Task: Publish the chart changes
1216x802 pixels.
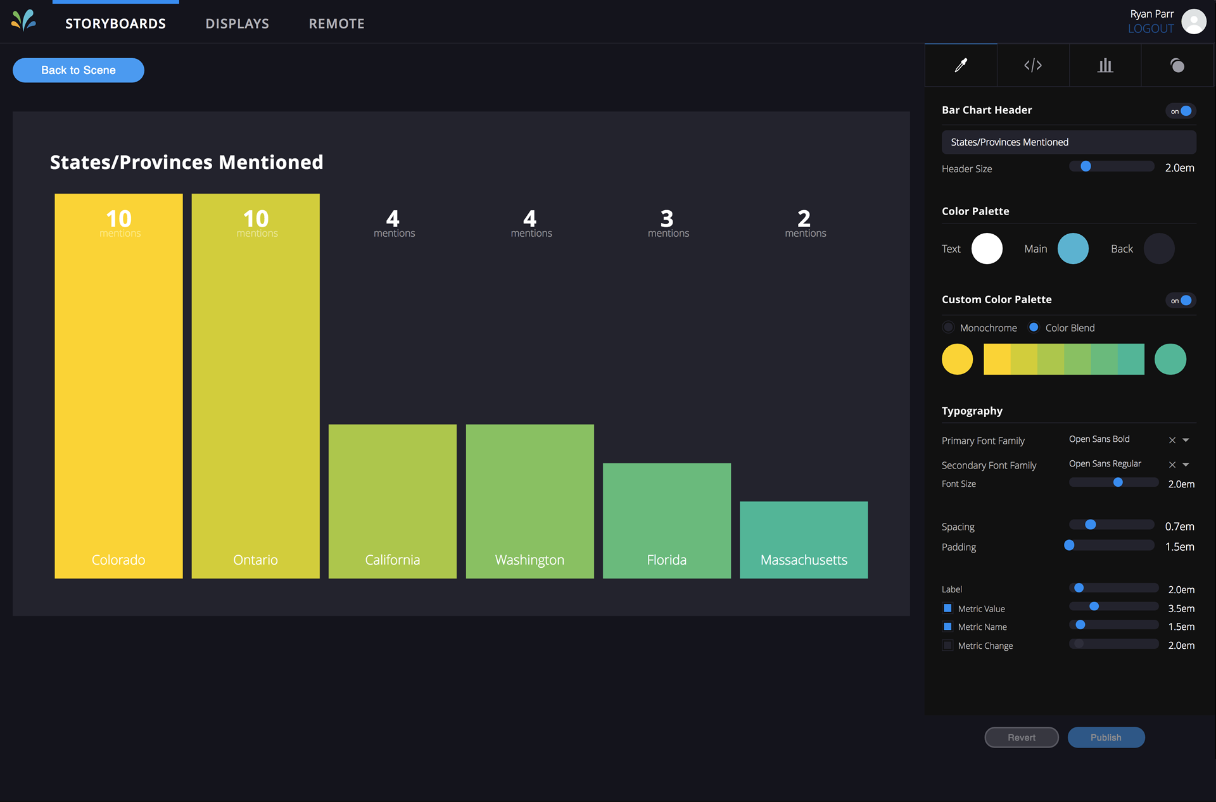Action: [1106, 737]
